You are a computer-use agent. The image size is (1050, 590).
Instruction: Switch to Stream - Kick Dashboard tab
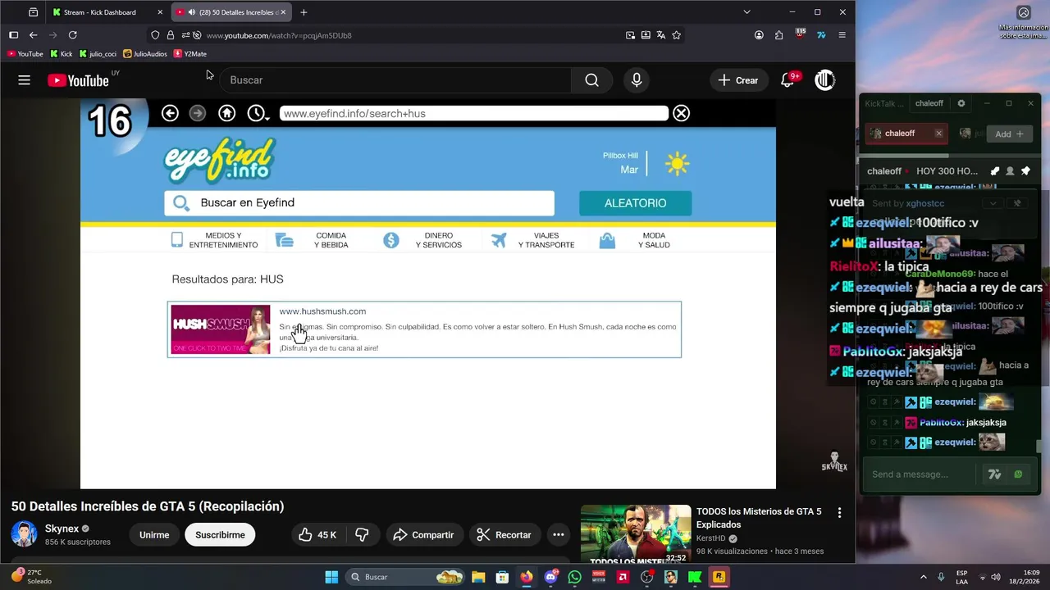pyautogui.click(x=107, y=12)
